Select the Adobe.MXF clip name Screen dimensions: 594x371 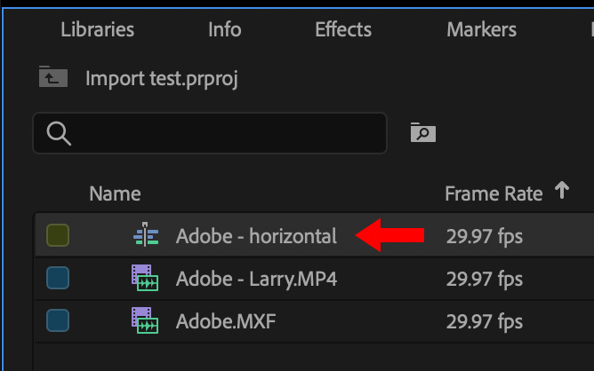(226, 320)
